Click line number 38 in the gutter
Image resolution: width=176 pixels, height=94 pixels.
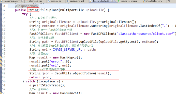4,34
